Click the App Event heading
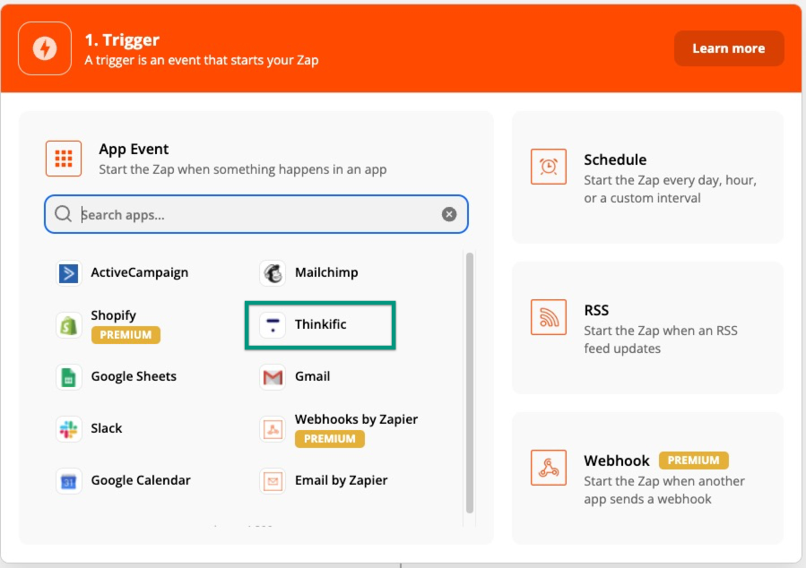The image size is (806, 568). (x=134, y=149)
